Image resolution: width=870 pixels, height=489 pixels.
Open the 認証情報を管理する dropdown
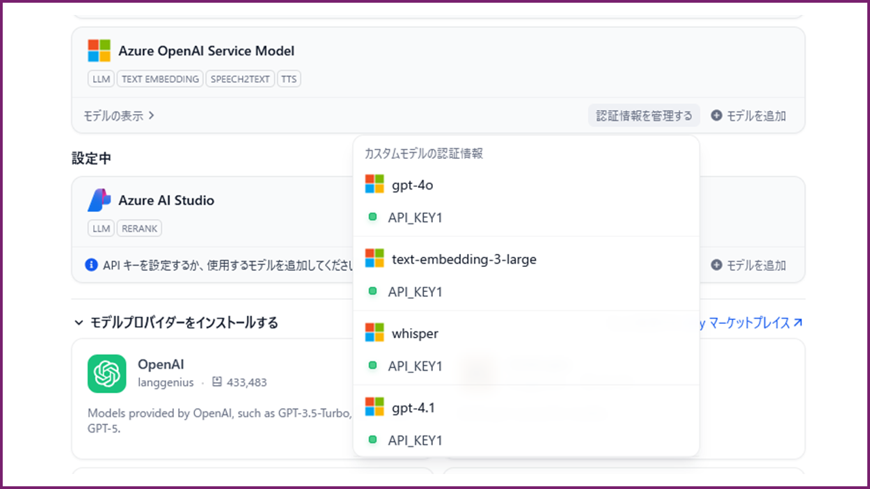pos(644,116)
